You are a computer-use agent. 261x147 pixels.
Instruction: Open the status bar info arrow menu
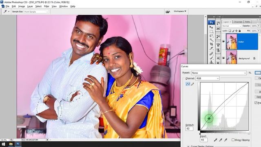click(47, 140)
